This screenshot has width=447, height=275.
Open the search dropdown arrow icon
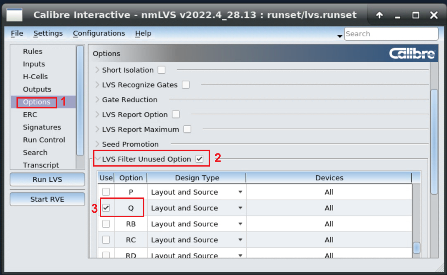(x=340, y=36)
